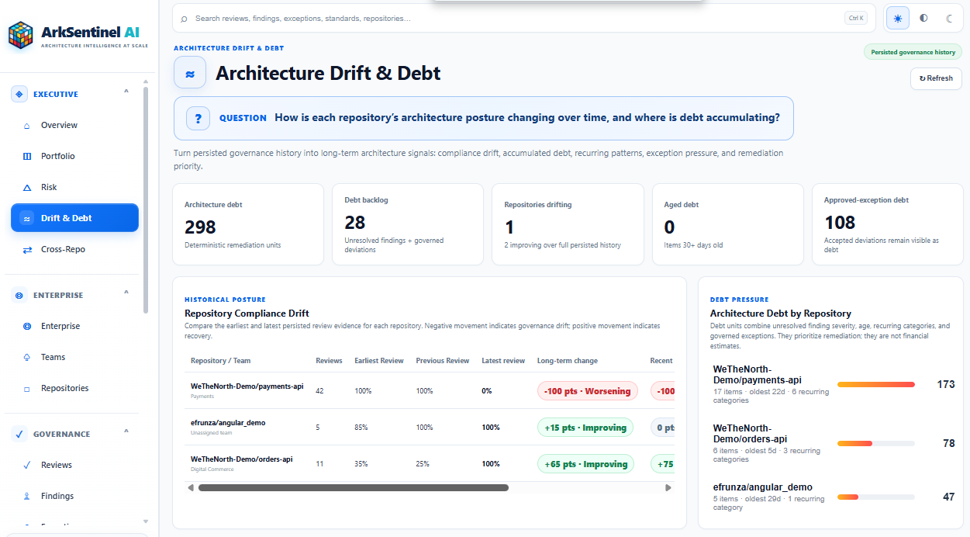Click the Enterprise target icon in sidebar item

tap(27, 326)
